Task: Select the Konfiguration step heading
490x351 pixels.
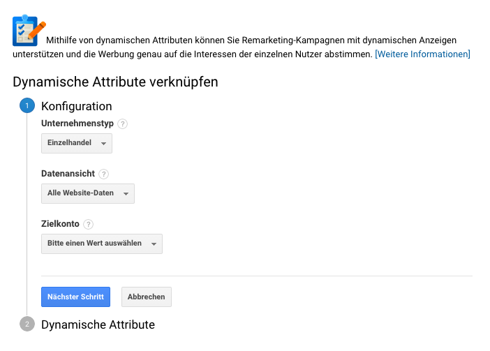Action: [77, 106]
